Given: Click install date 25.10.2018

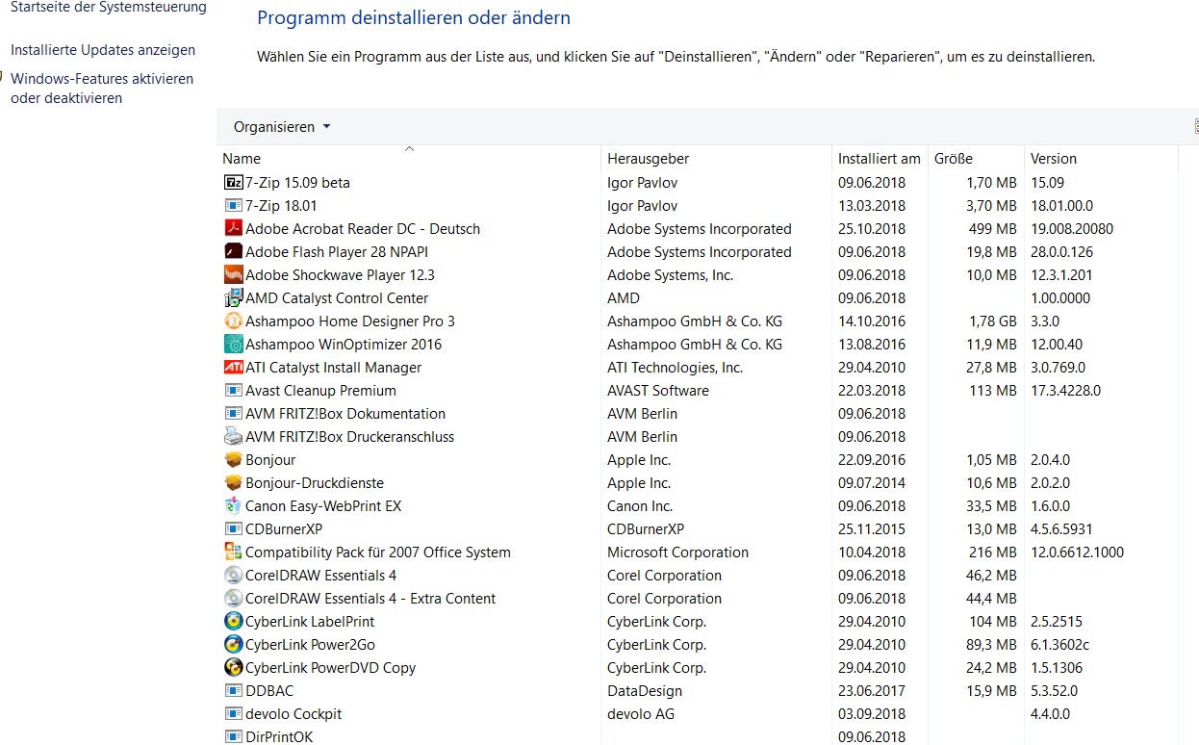Looking at the screenshot, I should [x=872, y=228].
